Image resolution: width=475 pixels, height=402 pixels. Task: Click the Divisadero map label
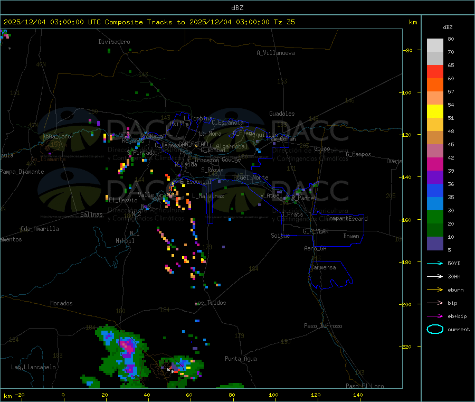[114, 42]
